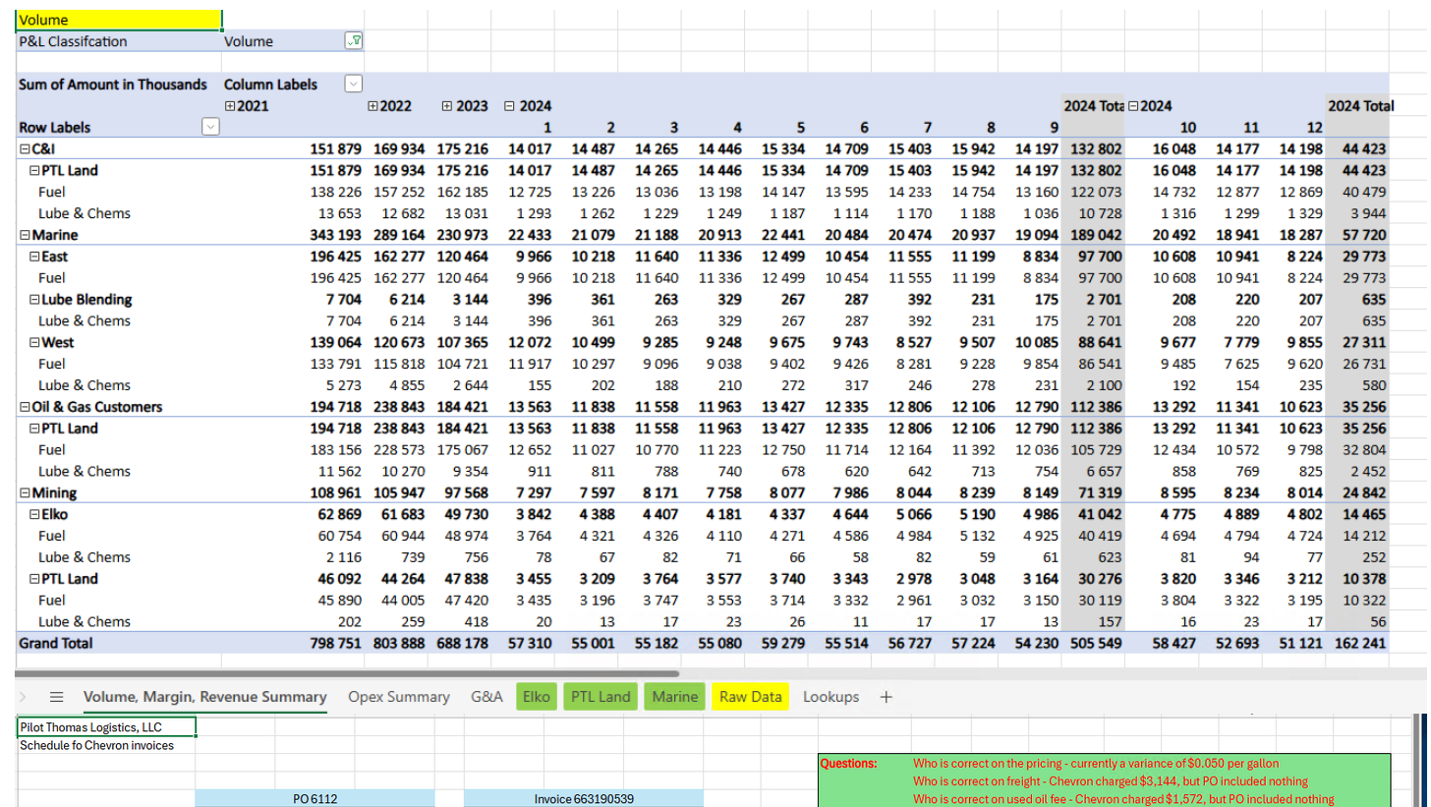Expand the 2021 column group
This screenshot has width=1431, height=807.
pos(230,106)
